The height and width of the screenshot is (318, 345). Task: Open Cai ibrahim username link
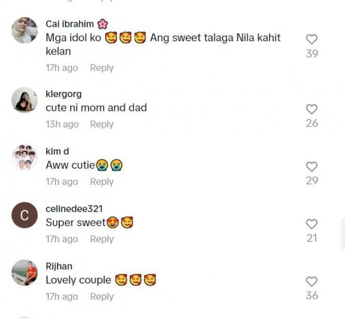tap(70, 24)
